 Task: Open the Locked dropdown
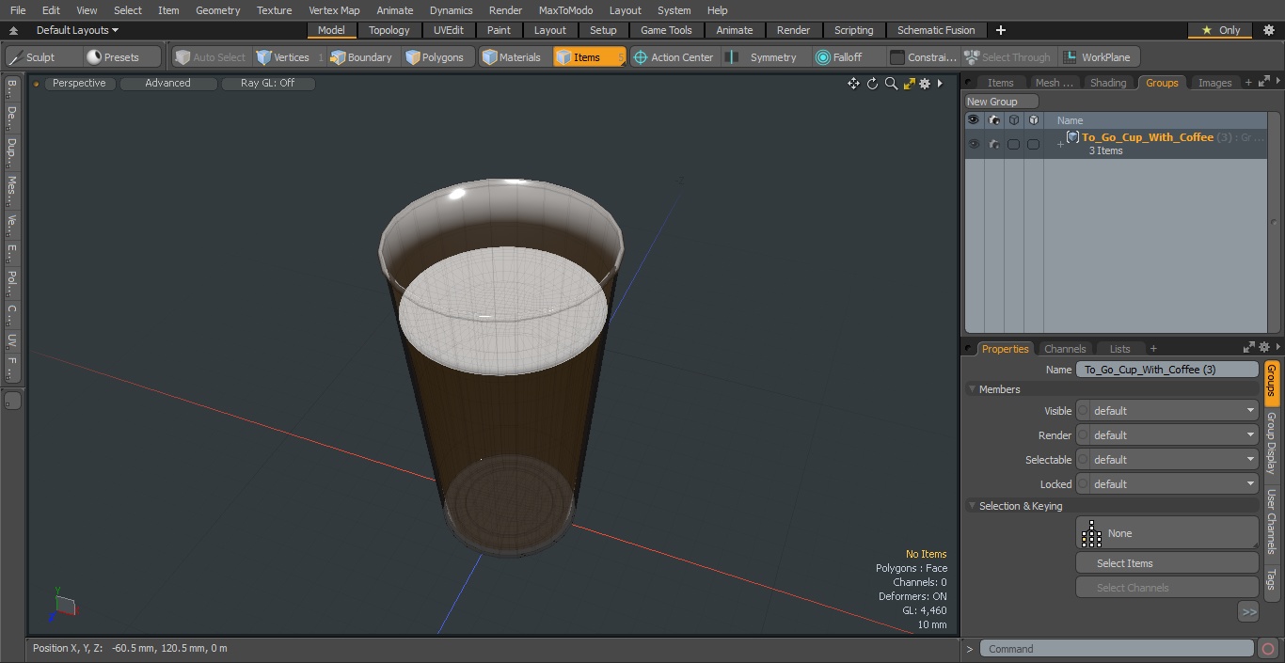[x=1166, y=484]
